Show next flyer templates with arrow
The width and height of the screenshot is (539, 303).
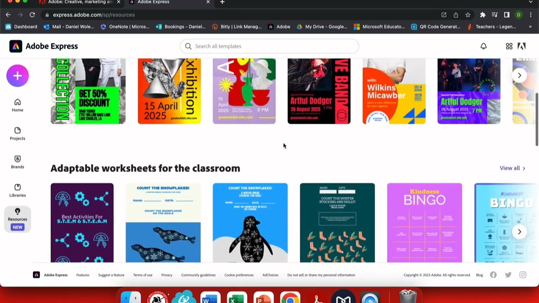(x=519, y=76)
